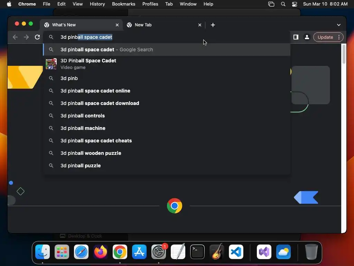Open the Apple menu
This screenshot has width=354, height=266.
pos(9,4)
